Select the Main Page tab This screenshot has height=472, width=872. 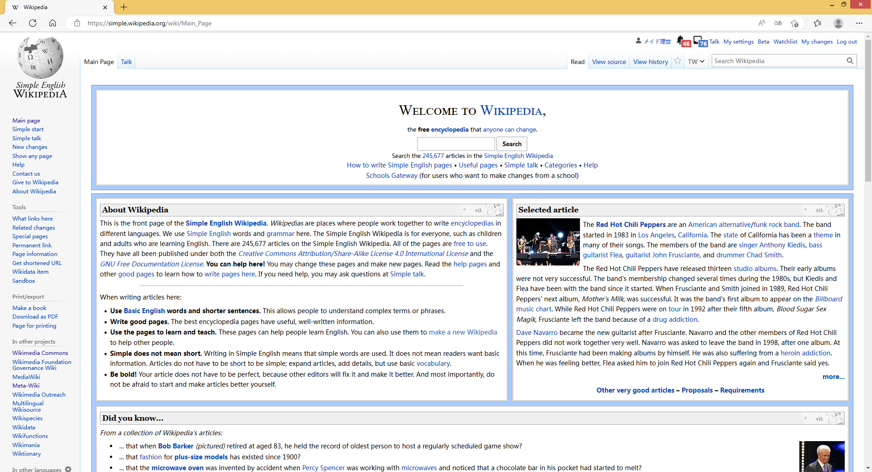pos(99,62)
